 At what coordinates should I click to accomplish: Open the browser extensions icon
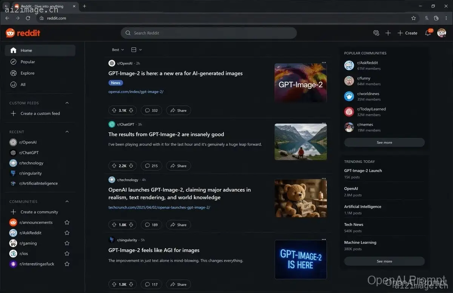pyautogui.click(x=436, y=18)
